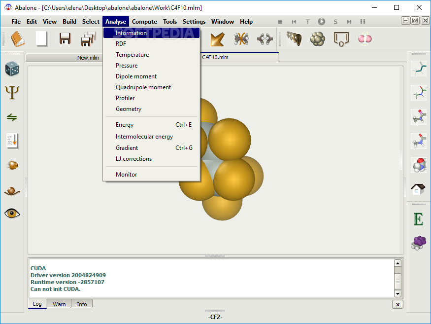Choose Temperature from Analyse menu
Viewport: 431px width, 324px height.
tap(151, 55)
